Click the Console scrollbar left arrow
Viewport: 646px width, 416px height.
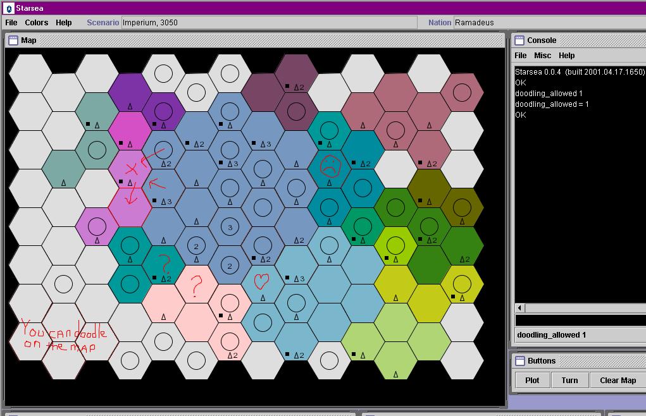pos(521,308)
